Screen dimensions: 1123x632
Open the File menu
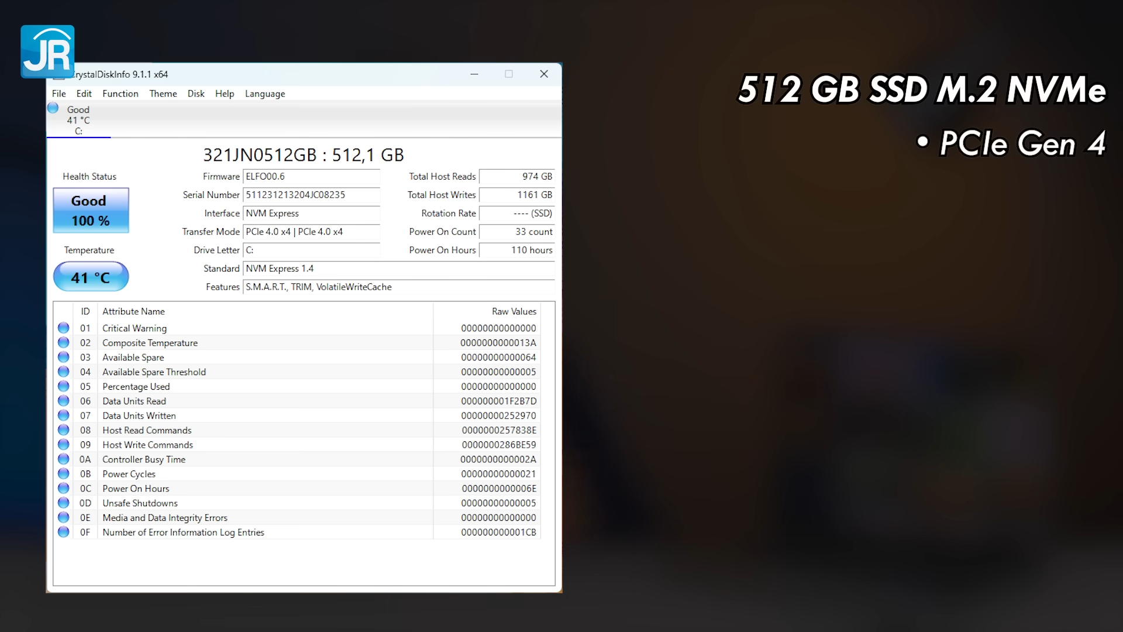click(x=58, y=94)
